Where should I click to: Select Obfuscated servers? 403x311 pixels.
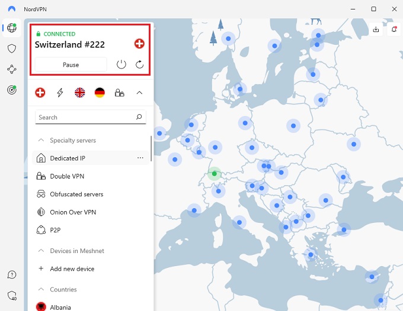pos(91,194)
